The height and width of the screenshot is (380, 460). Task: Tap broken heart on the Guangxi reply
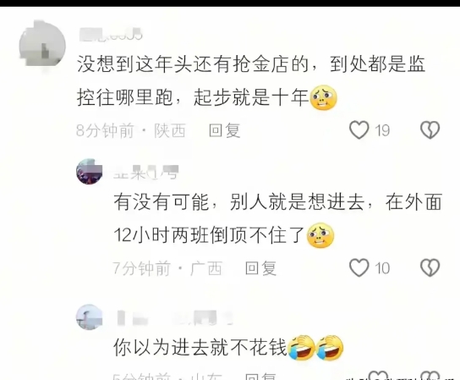click(x=430, y=267)
